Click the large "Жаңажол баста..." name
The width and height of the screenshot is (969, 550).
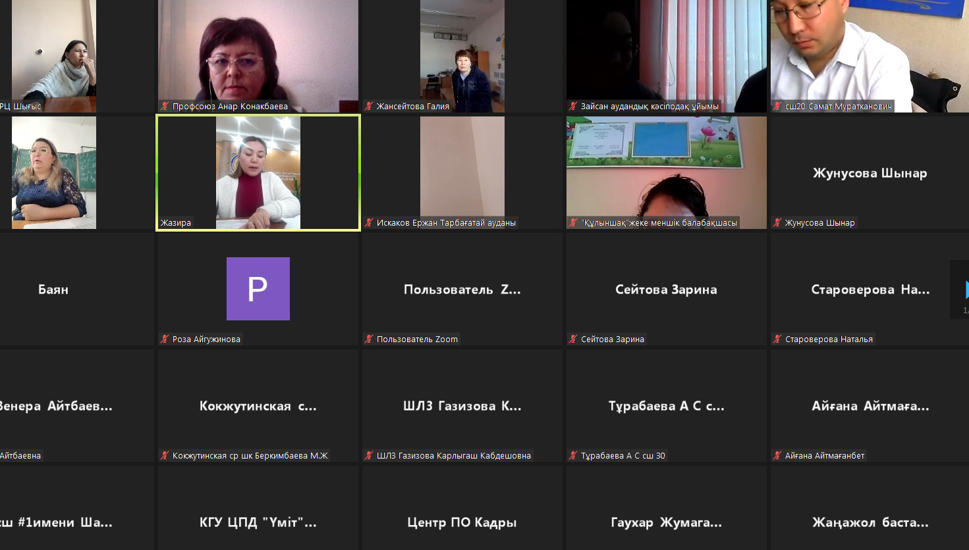pyautogui.click(x=870, y=522)
